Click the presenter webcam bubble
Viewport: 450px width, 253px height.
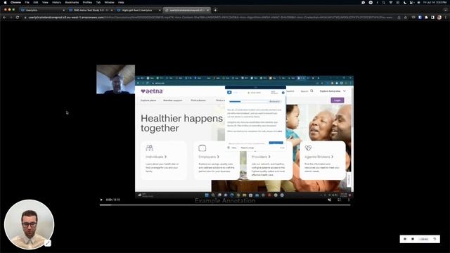tap(29, 224)
